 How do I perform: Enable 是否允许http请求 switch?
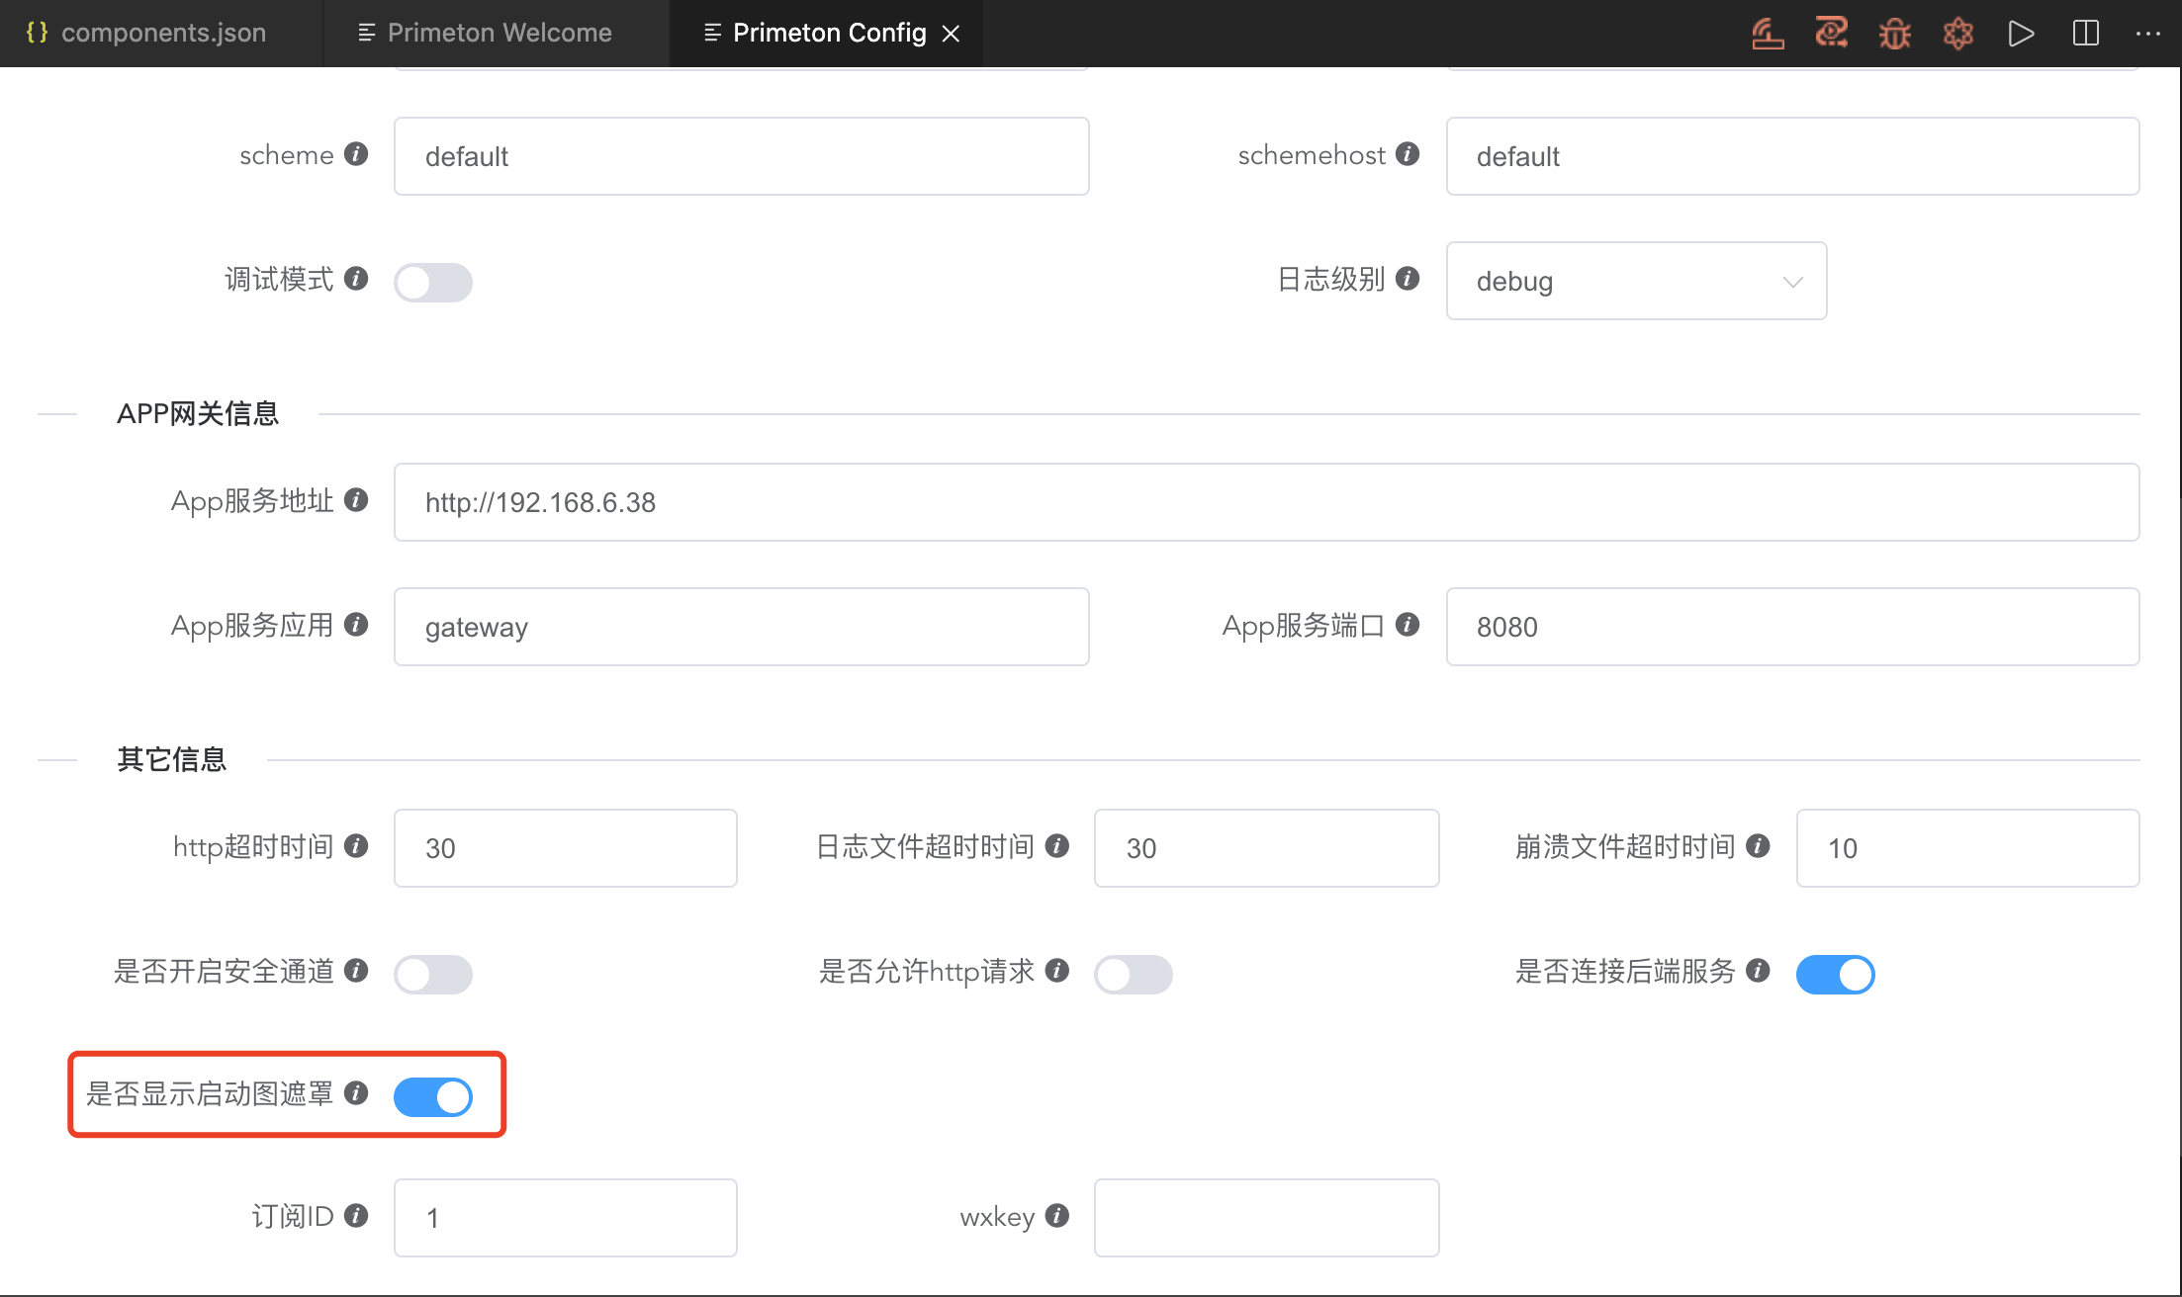[x=1134, y=975]
